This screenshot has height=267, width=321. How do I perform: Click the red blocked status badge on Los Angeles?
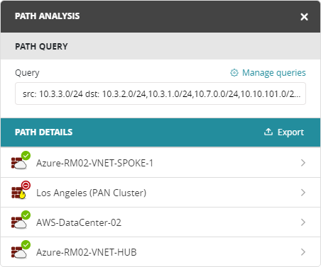pyautogui.click(x=26, y=185)
